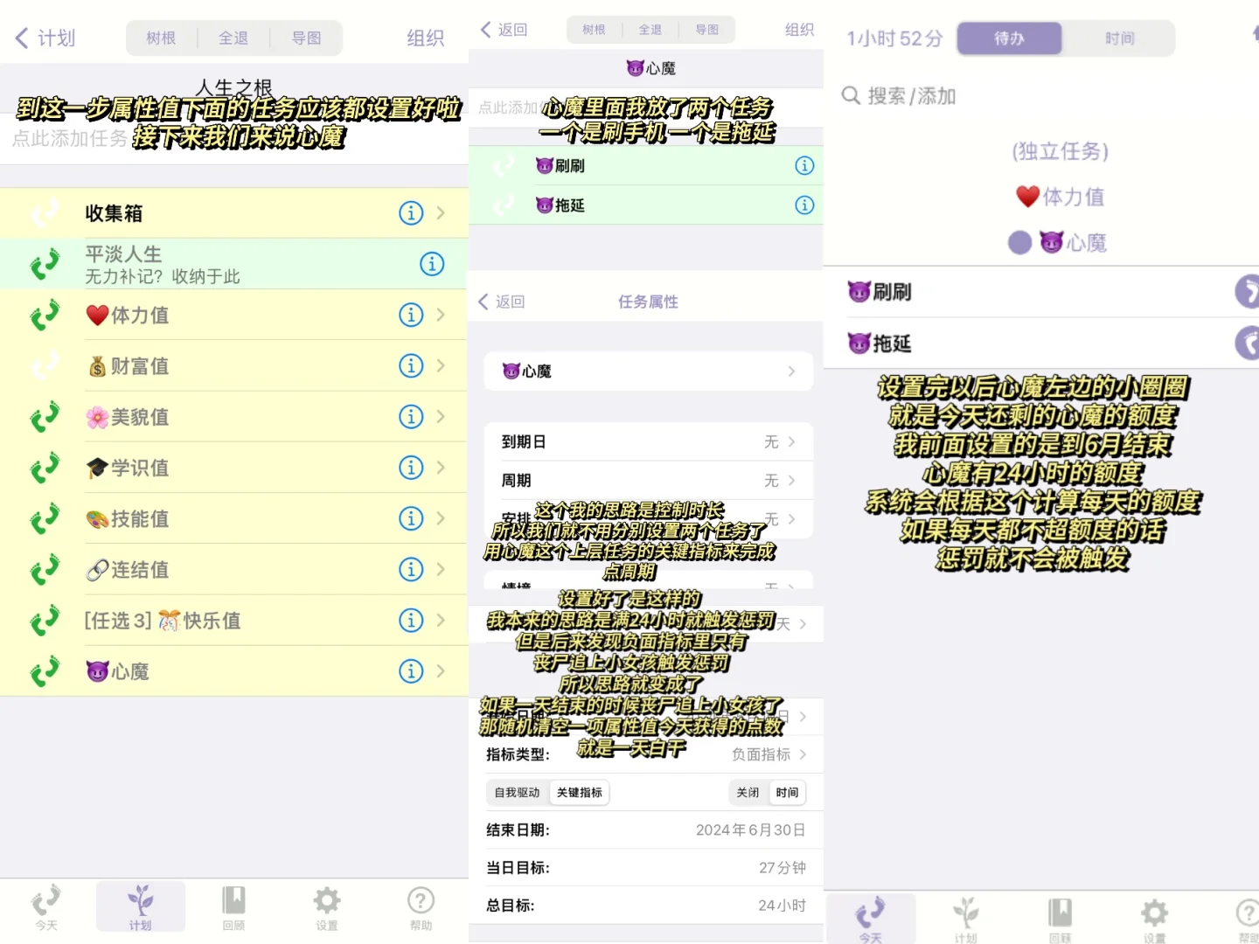Image resolution: width=1259 pixels, height=944 pixels.
Task: Tap the info icon next to 心魔
Action: [x=411, y=671]
